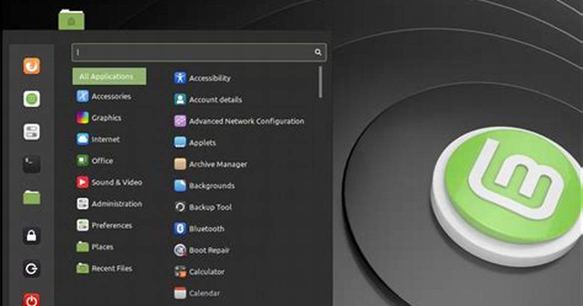
Task: Launch Accessibility by its label
Action: coord(210,78)
